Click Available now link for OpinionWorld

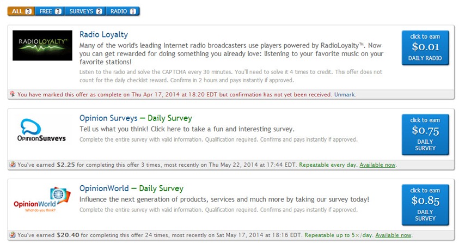(393, 235)
